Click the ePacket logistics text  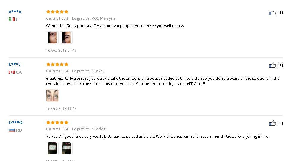point(99,129)
